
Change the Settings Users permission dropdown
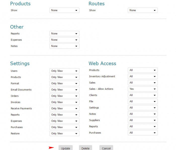(x=64, y=71)
